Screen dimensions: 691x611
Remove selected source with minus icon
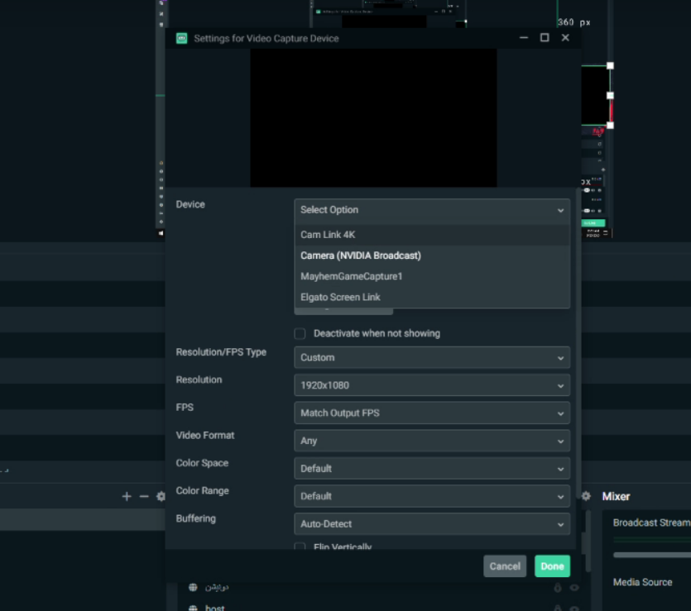click(144, 497)
